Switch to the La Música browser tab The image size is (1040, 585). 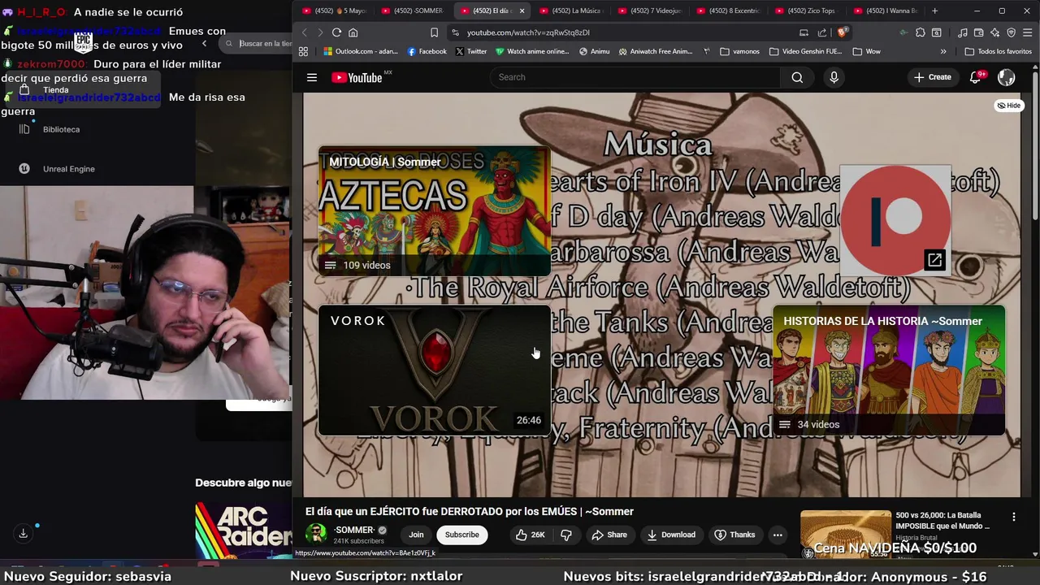[x=570, y=11]
